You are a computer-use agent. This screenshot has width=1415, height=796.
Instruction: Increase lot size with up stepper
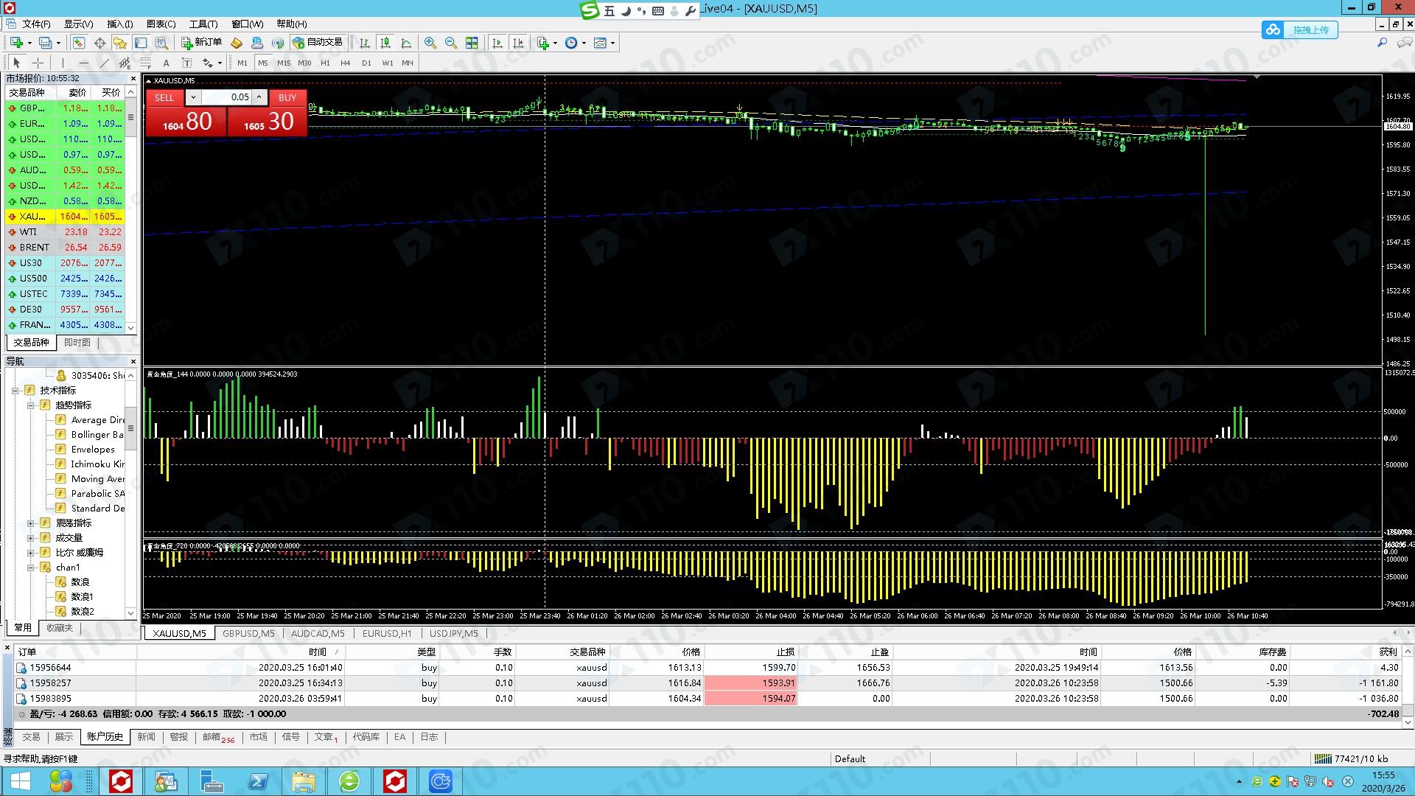click(259, 97)
